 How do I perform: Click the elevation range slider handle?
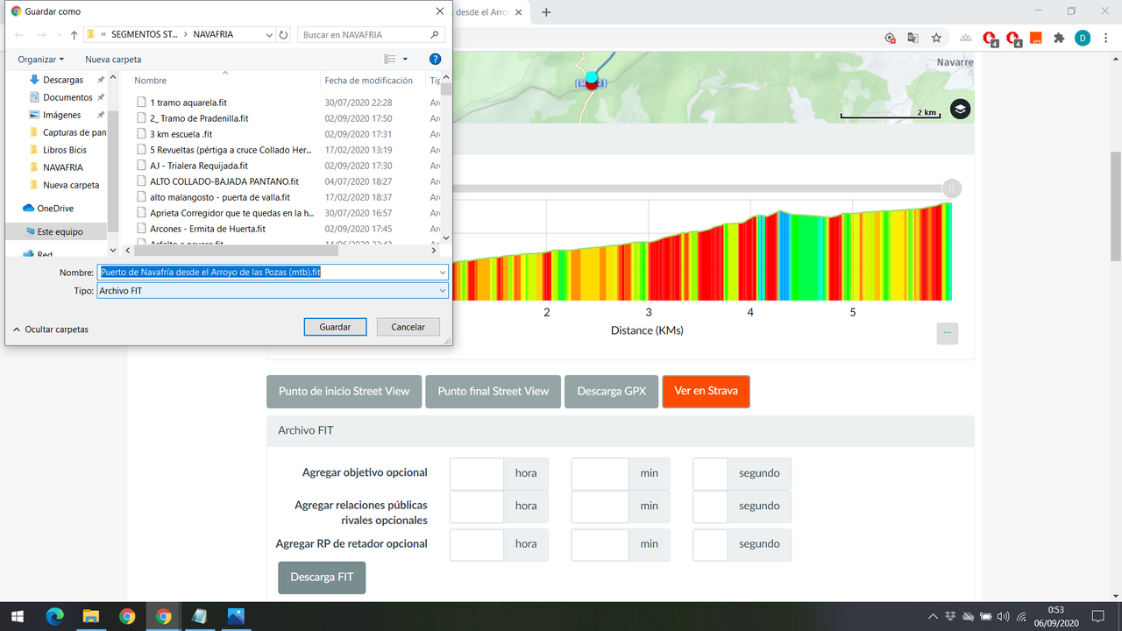pyautogui.click(x=952, y=188)
